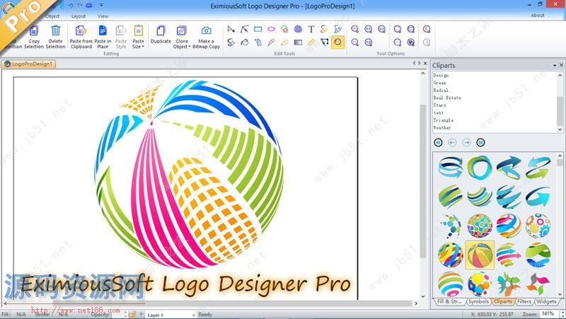Screen dimensions: 566x319
Task: Click the first zoom magnifier in Tool Options
Action: 355,29
